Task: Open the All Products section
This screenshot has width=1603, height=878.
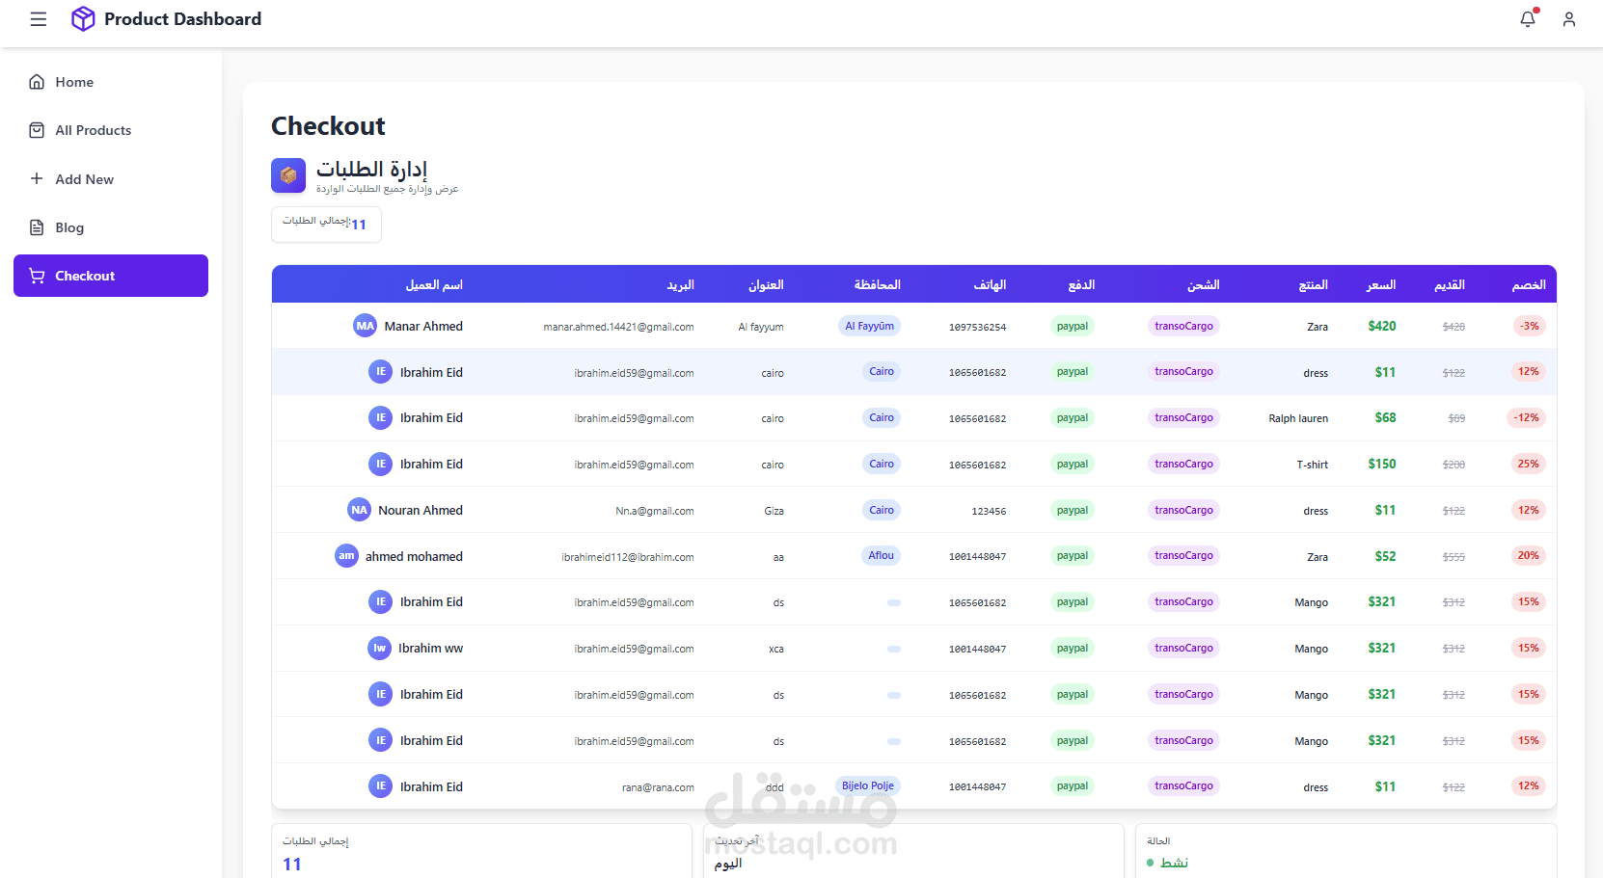Action: click(93, 129)
